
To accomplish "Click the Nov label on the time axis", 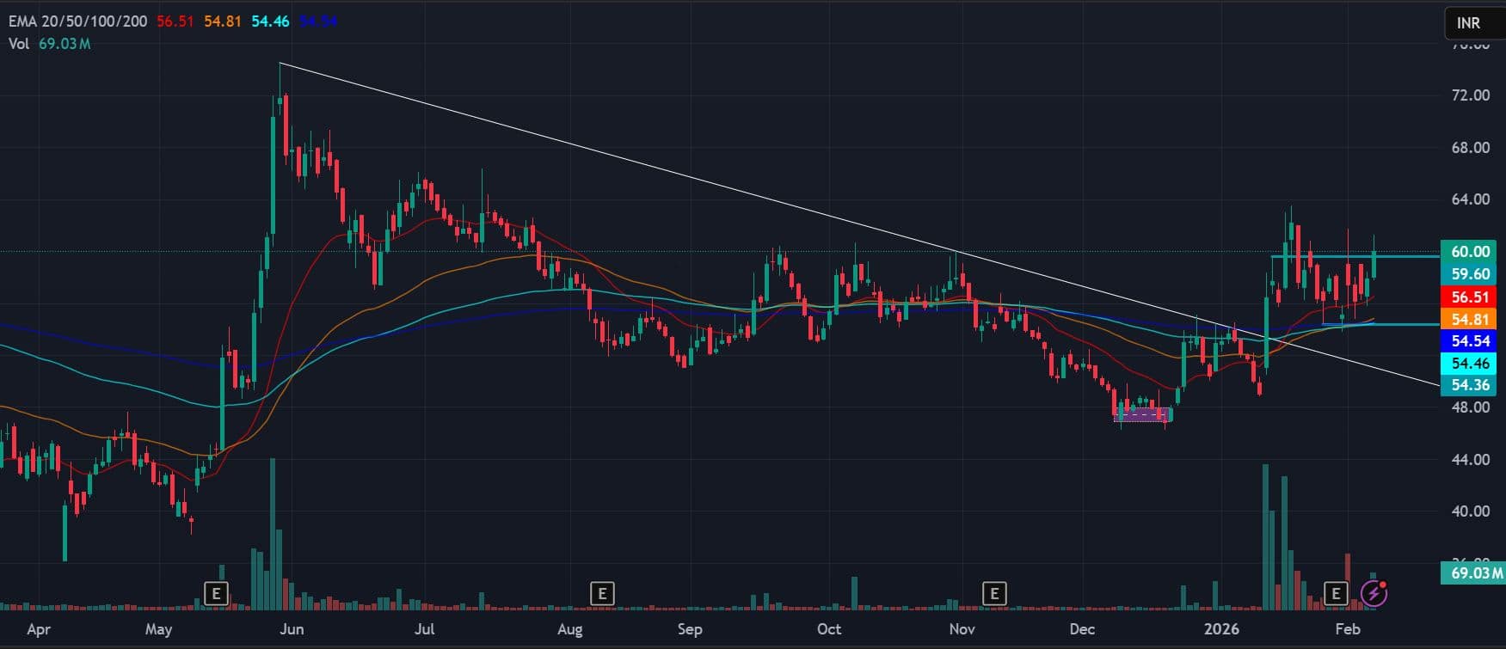I will click(962, 629).
